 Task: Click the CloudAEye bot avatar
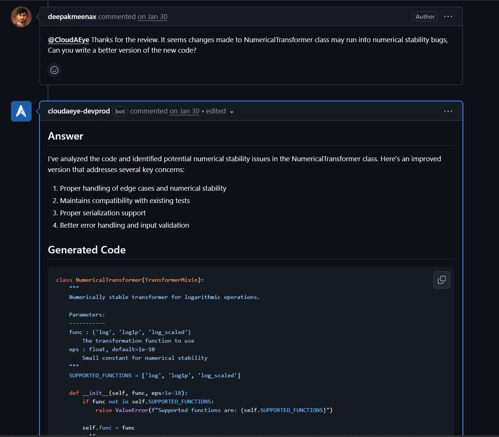21,111
